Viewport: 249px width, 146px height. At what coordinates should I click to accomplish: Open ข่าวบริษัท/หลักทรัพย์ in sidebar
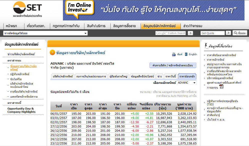21,54
